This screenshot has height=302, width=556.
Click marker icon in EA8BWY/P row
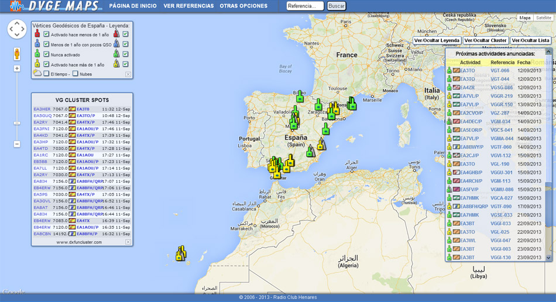click(x=449, y=147)
